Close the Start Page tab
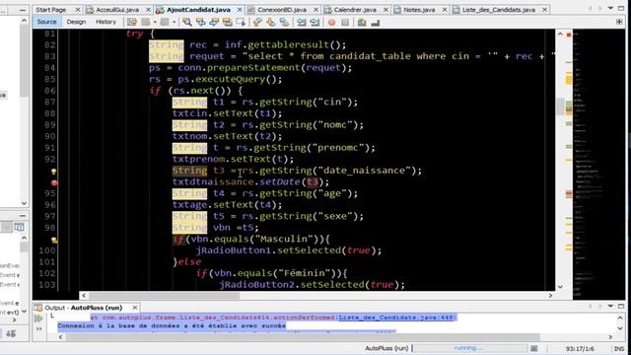 (x=78, y=9)
